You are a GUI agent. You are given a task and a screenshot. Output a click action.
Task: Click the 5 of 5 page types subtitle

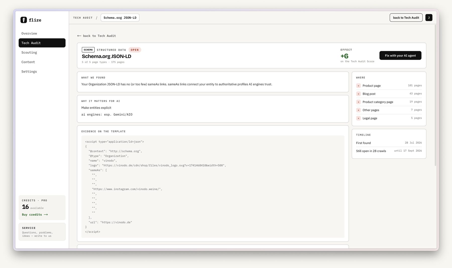[103, 62]
